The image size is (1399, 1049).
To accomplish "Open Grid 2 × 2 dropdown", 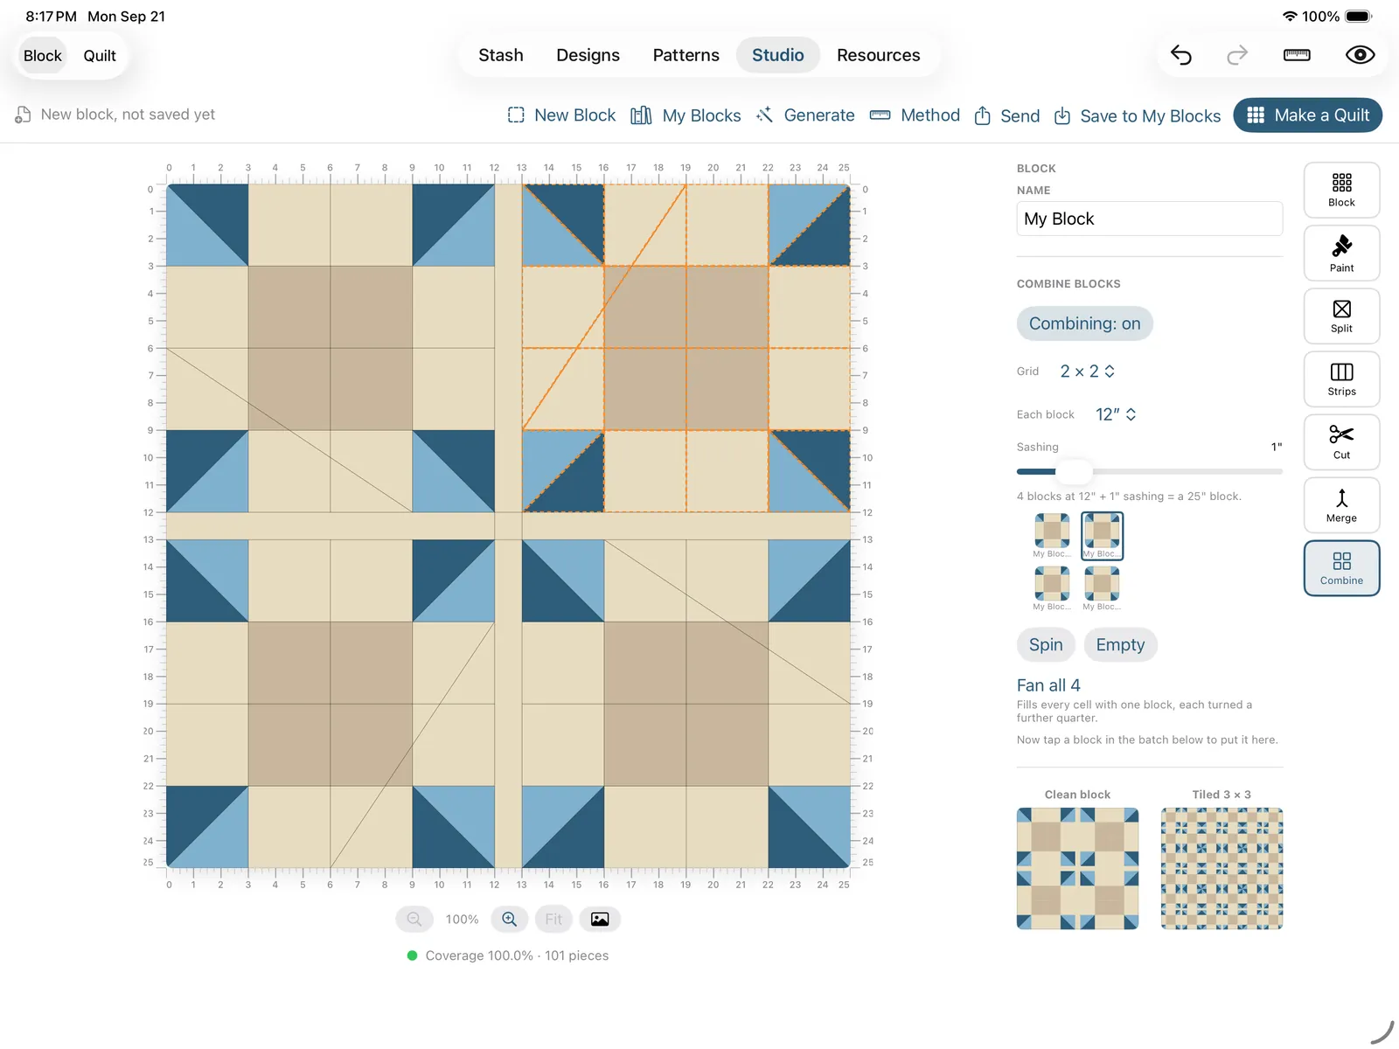I will (x=1087, y=372).
